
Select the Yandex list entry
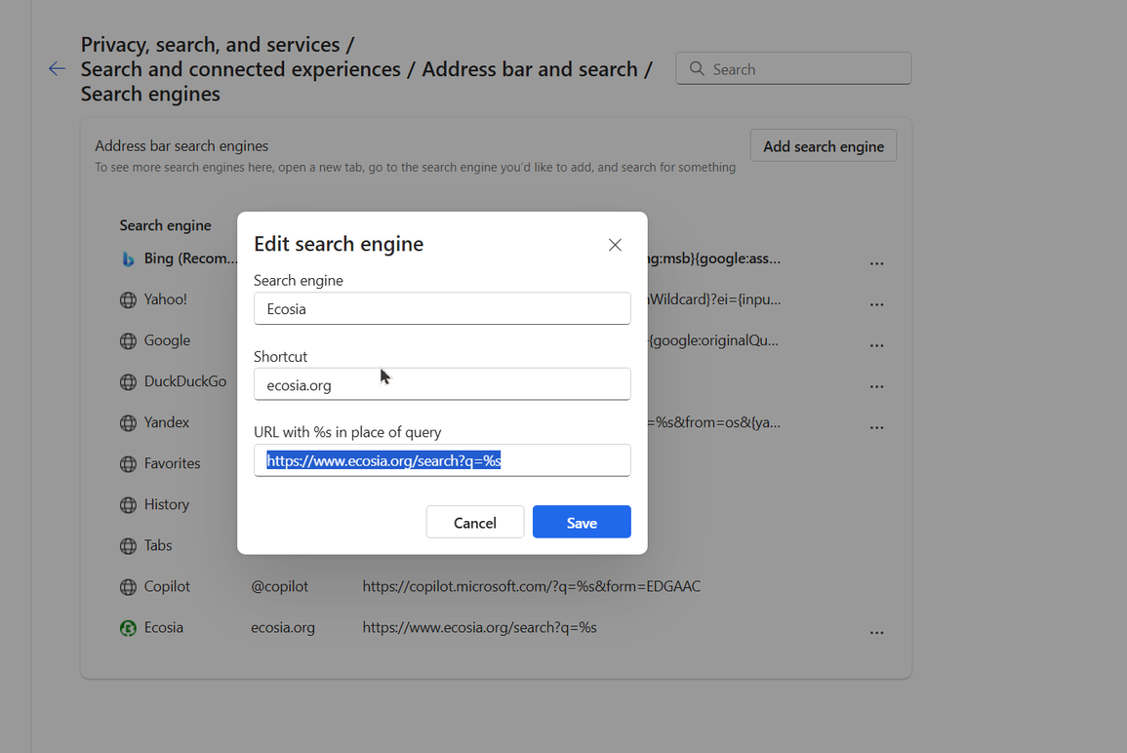166,421
